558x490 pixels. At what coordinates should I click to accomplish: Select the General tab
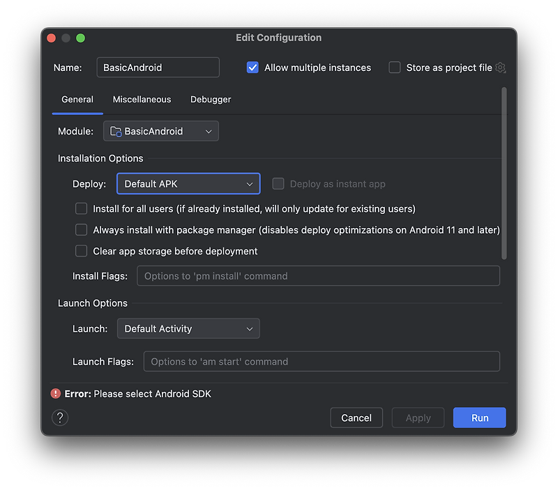click(77, 100)
